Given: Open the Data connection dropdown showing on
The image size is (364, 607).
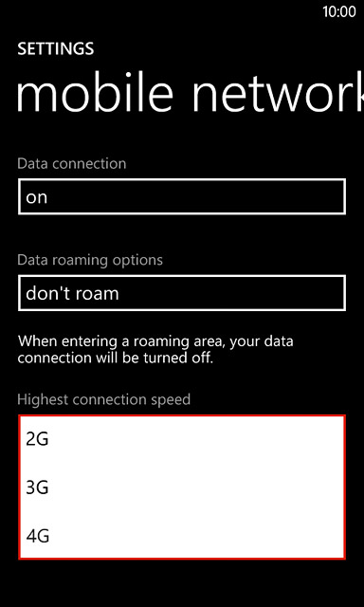Looking at the screenshot, I should (181, 196).
